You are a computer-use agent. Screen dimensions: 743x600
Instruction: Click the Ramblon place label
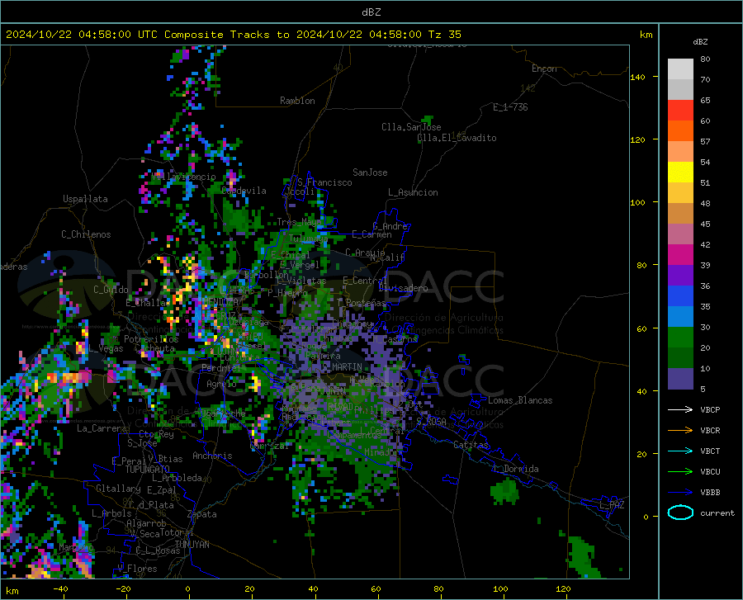[297, 101]
